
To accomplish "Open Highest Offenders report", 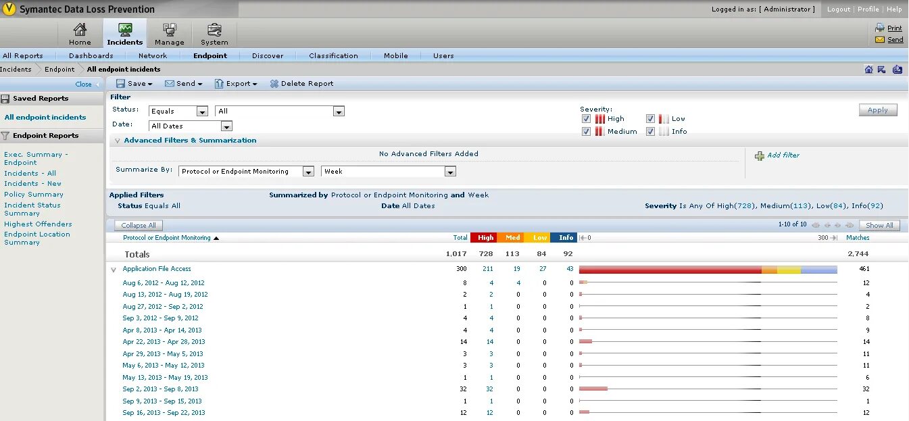I will (38, 224).
